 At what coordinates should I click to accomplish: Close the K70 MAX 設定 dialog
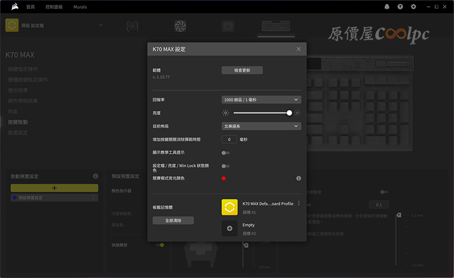coord(299,49)
